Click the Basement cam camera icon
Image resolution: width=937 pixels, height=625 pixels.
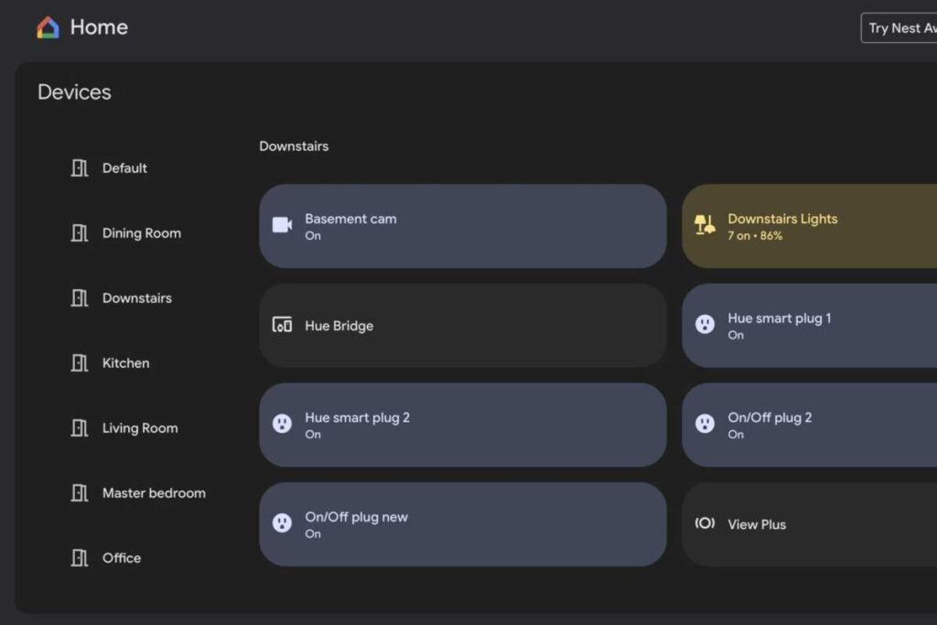[x=282, y=225]
